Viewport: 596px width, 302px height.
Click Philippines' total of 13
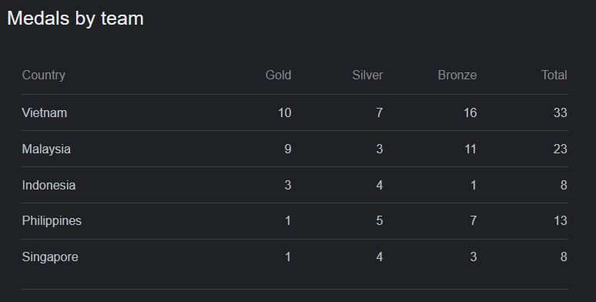coord(561,220)
